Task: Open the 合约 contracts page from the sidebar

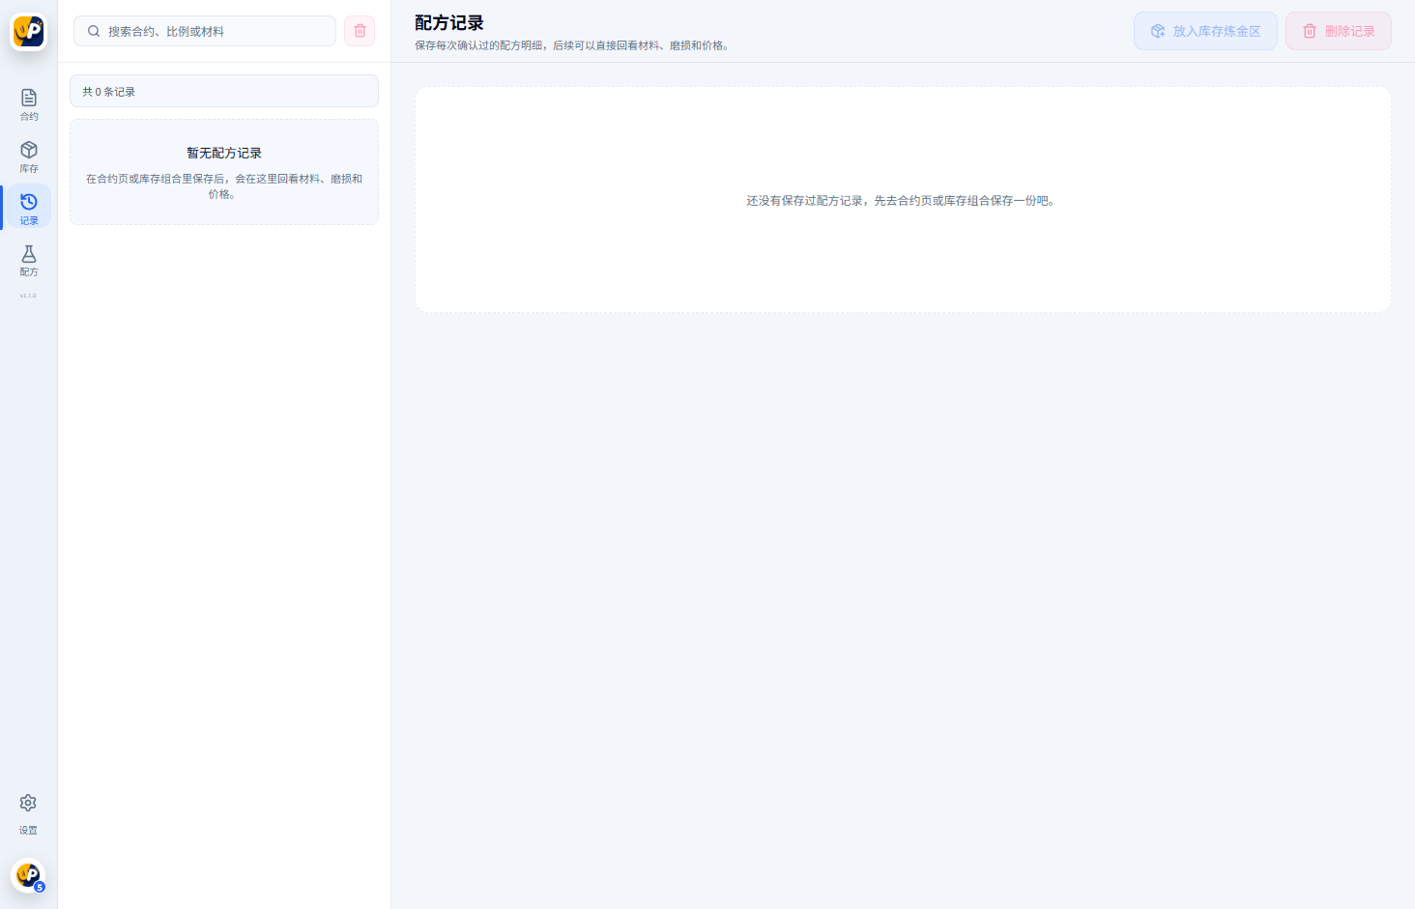Action: [x=28, y=103]
